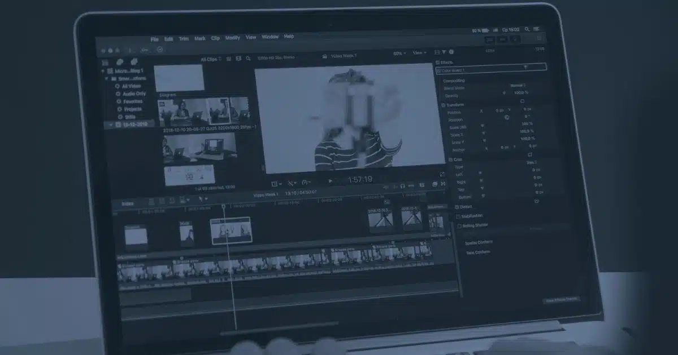Open the Clip menu

216,38
